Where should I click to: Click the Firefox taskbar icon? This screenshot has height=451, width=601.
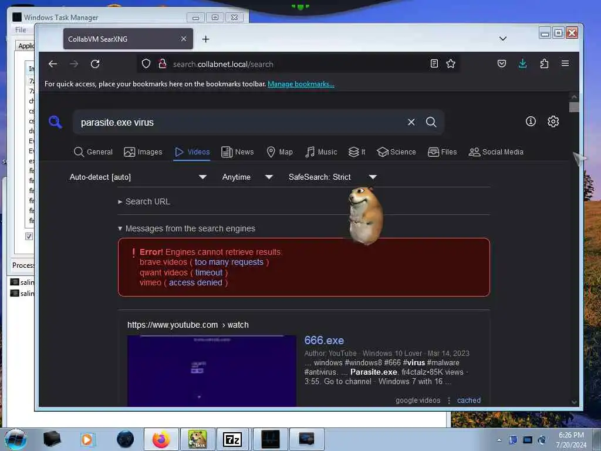point(161,439)
